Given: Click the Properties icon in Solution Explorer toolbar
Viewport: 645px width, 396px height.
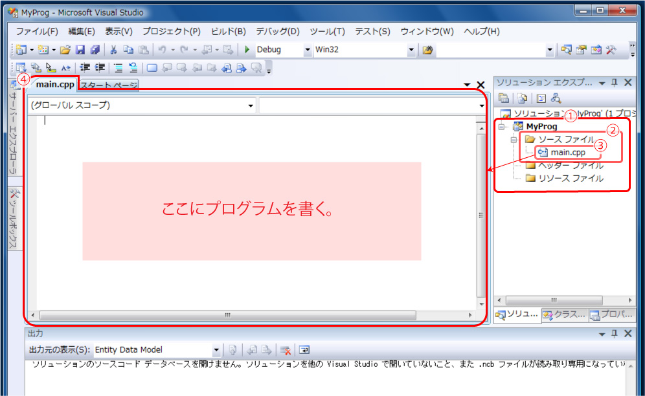Looking at the screenshot, I should (504, 98).
